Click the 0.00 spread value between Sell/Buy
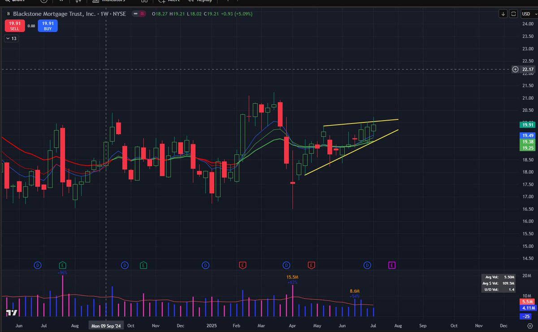This screenshot has width=538, height=332. click(31, 26)
